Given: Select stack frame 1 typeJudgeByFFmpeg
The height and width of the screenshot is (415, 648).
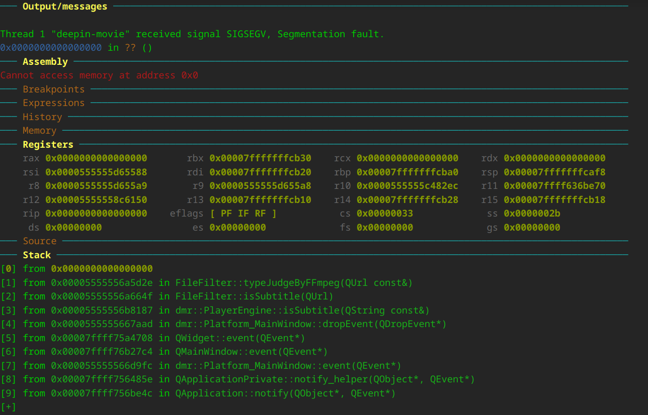Looking at the screenshot, I should 294,283.
